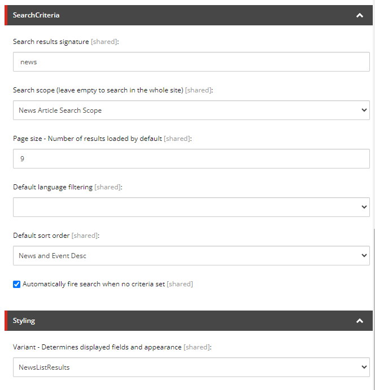The height and width of the screenshot is (390, 375).
Task: Click the Default sort order label
Action: 41,236
